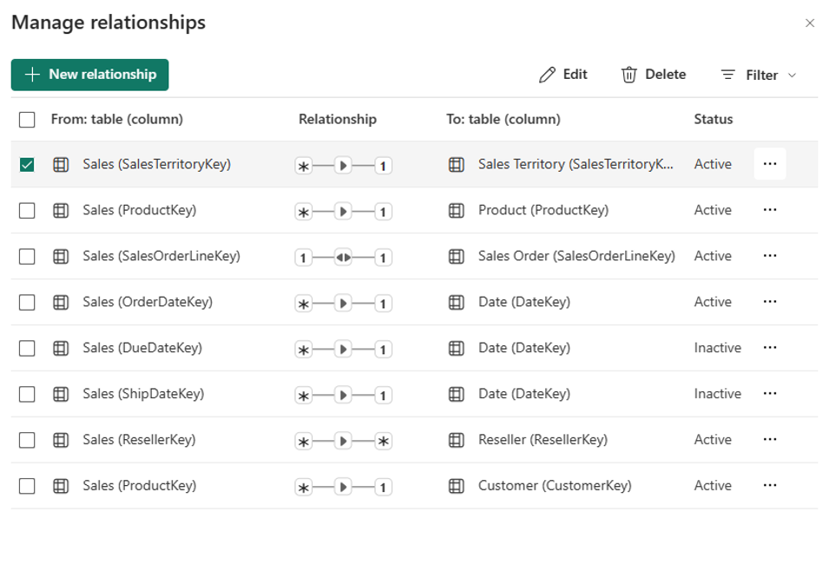Open more options for Sales Order relationship
This screenshot has height=571, width=836.
point(770,255)
